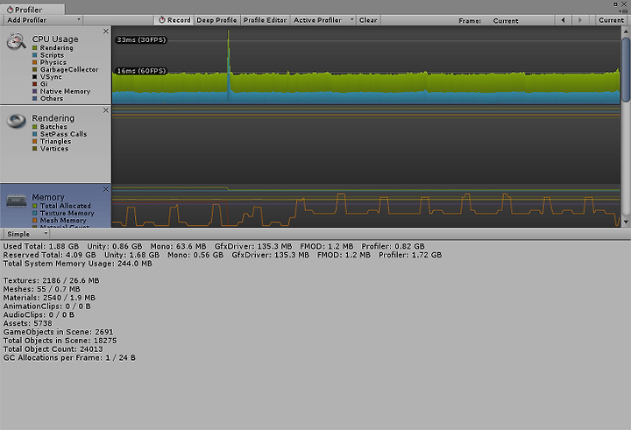
Task: Open the Profile Editor toggle
Action: coord(266,20)
